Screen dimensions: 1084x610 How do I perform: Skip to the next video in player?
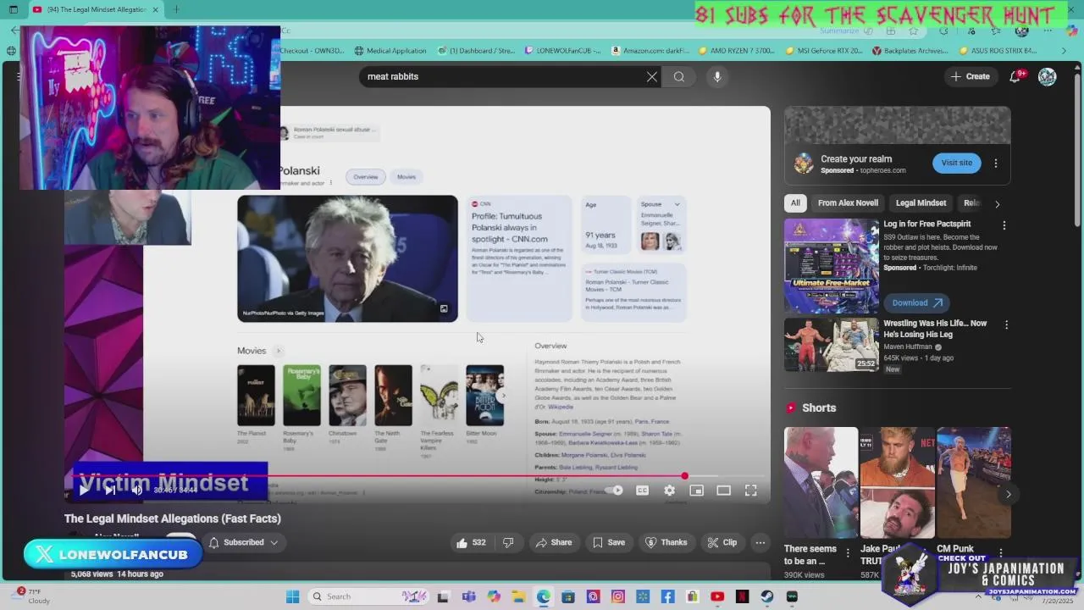point(110,490)
